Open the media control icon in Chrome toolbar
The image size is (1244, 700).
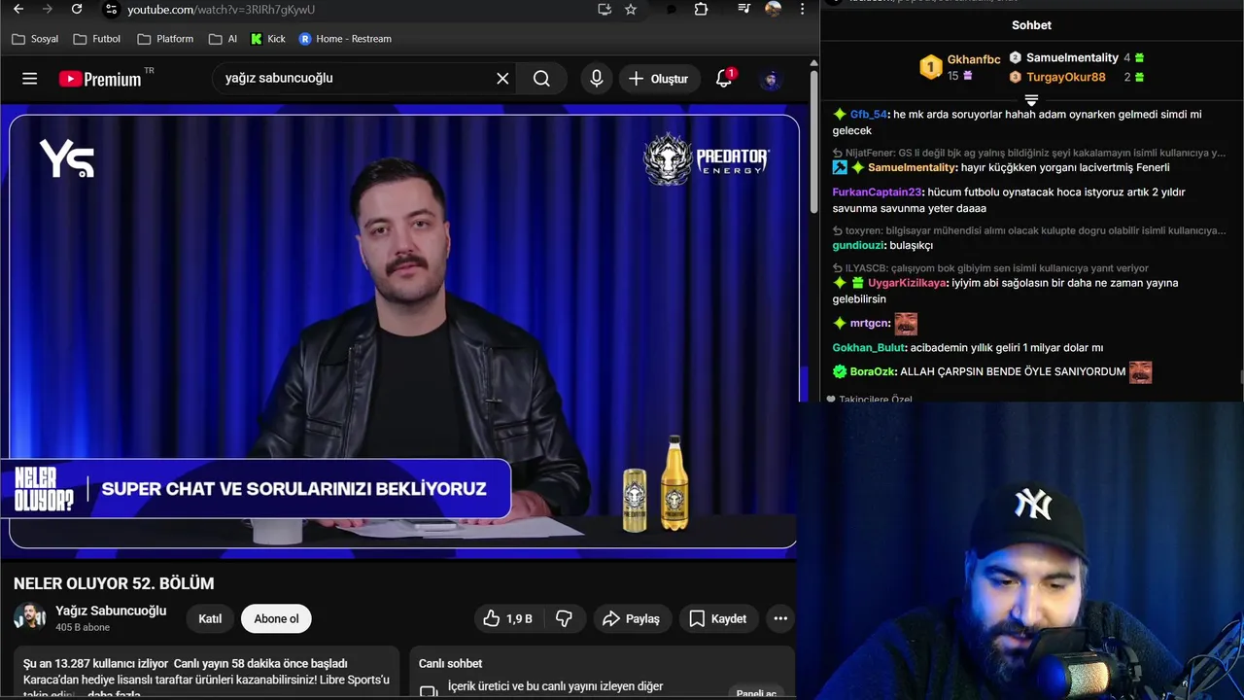click(x=743, y=9)
